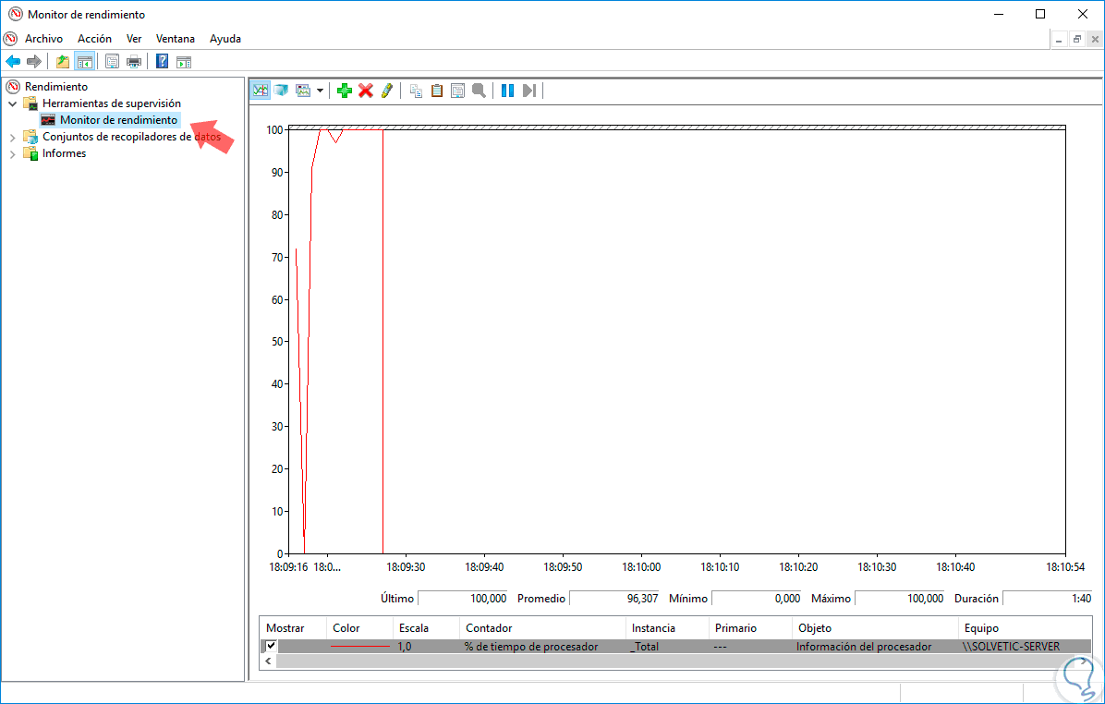Viewport: 1105px width, 704px height.
Task: Click the copy properties icon
Action: coord(416,91)
